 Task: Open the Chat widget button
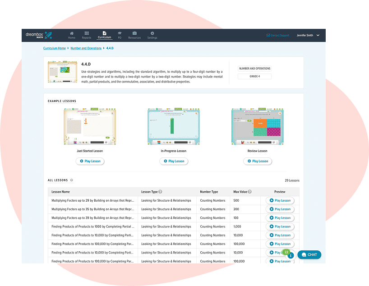click(x=309, y=254)
